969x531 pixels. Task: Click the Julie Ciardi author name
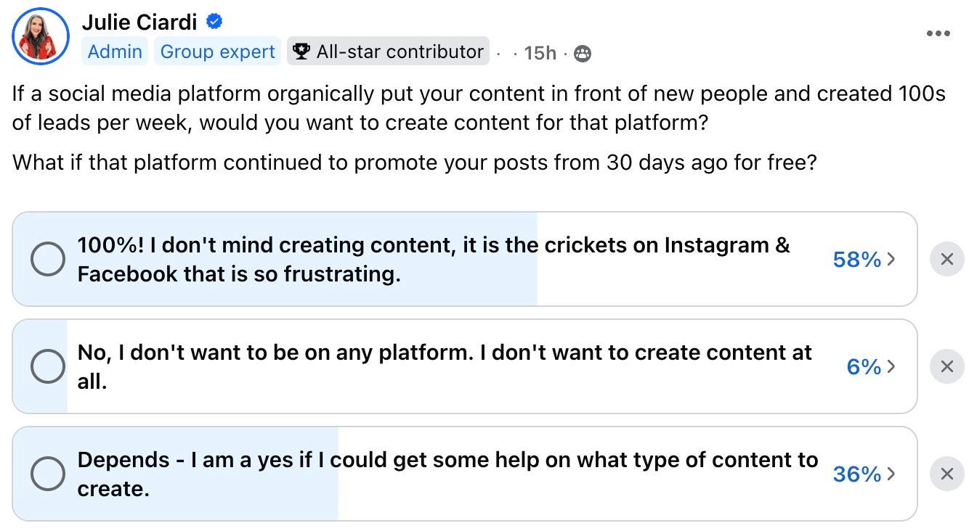pos(139,22)
